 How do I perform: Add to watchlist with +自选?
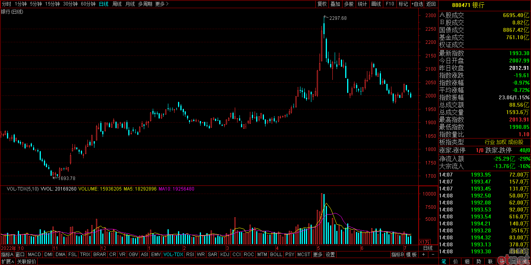point(417,4)
